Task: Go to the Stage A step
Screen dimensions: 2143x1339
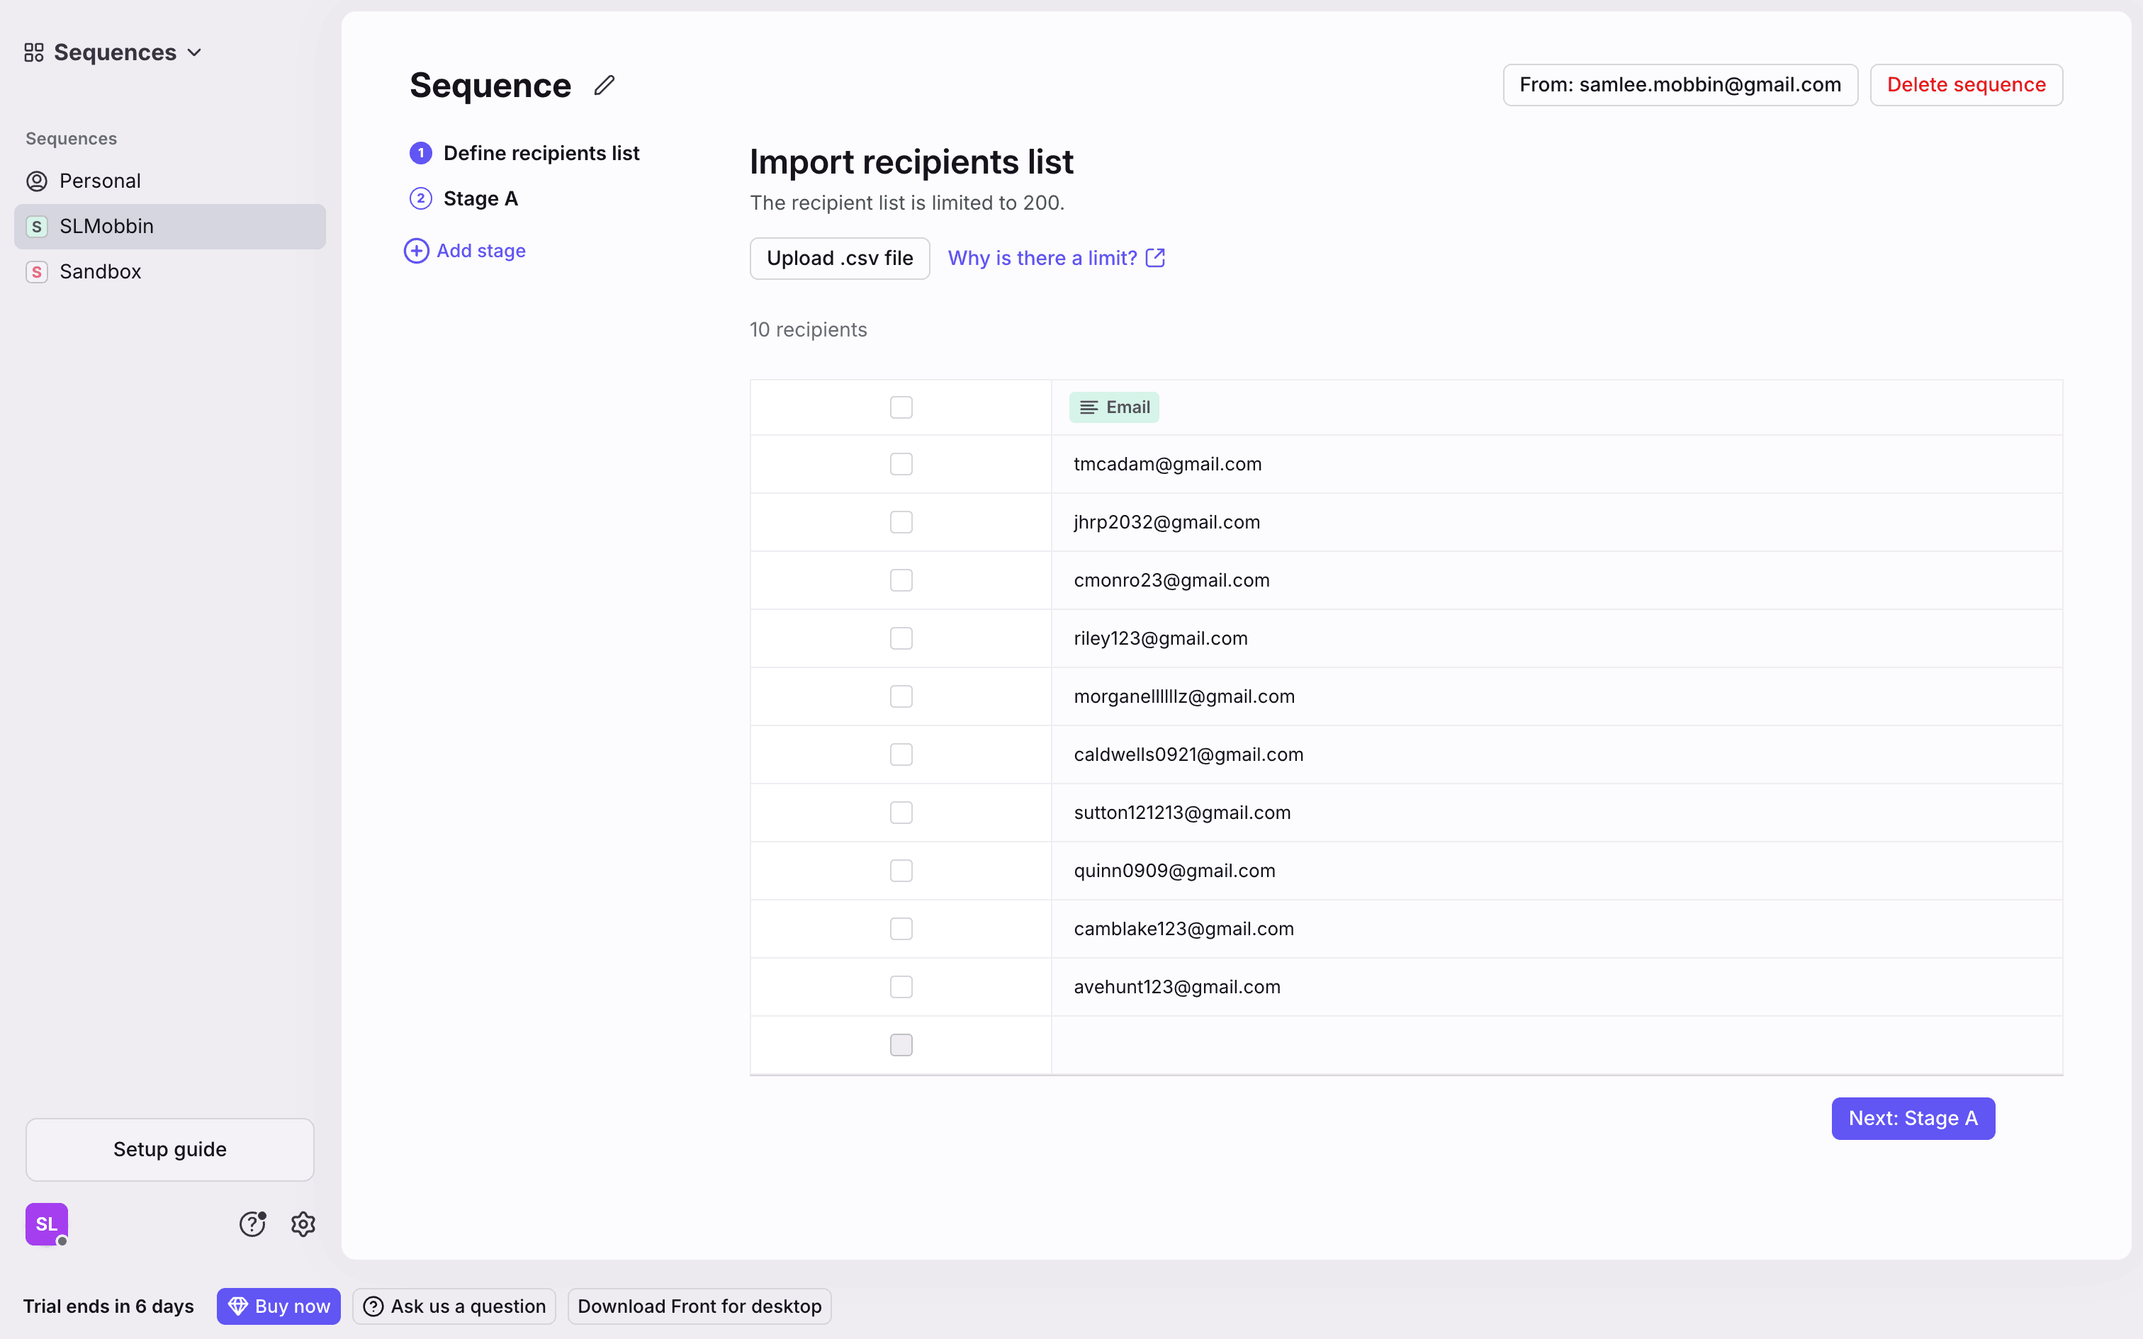Action: [x=480, y=198]
